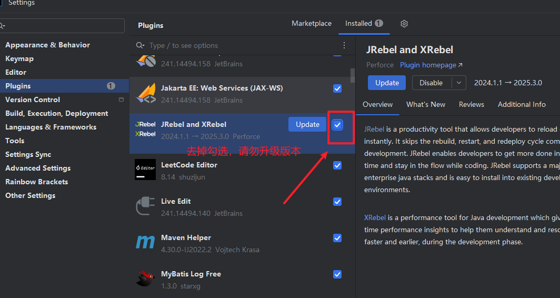
Task: Toggle the Maven Helper plugin checkbox
Action: tap(337, 238)
